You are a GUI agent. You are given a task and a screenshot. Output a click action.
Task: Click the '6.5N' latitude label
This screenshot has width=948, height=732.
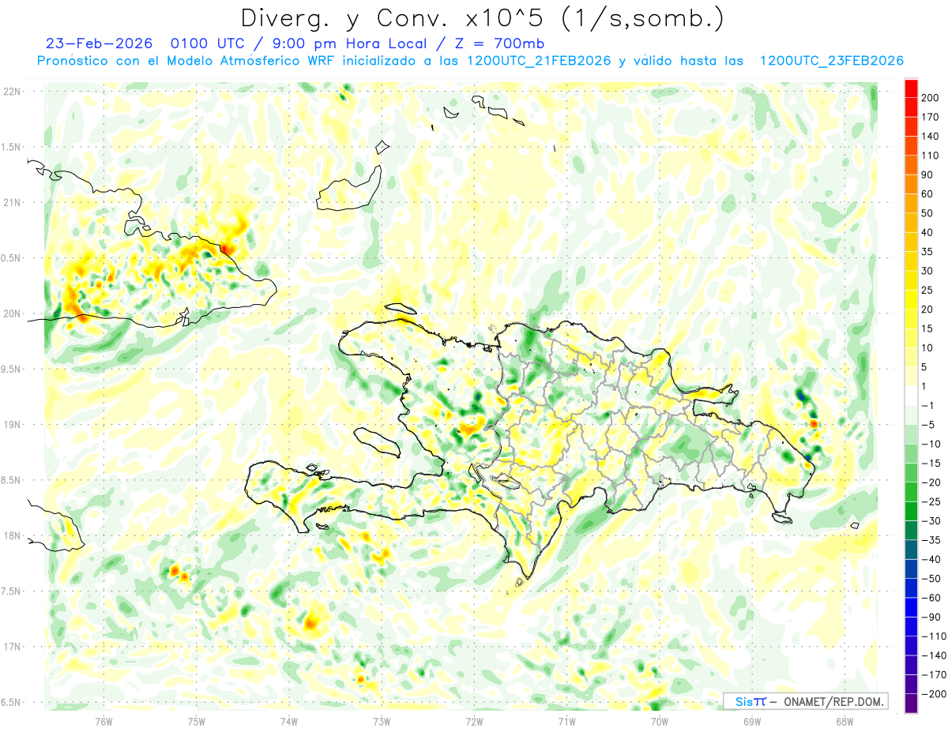pyautogui.click(x=11, y=702)
